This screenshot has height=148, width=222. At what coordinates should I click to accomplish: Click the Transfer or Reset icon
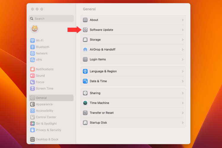85,113
